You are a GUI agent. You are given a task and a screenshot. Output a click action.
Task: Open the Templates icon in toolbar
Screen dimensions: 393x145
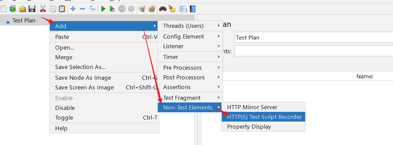click(13, 9)
